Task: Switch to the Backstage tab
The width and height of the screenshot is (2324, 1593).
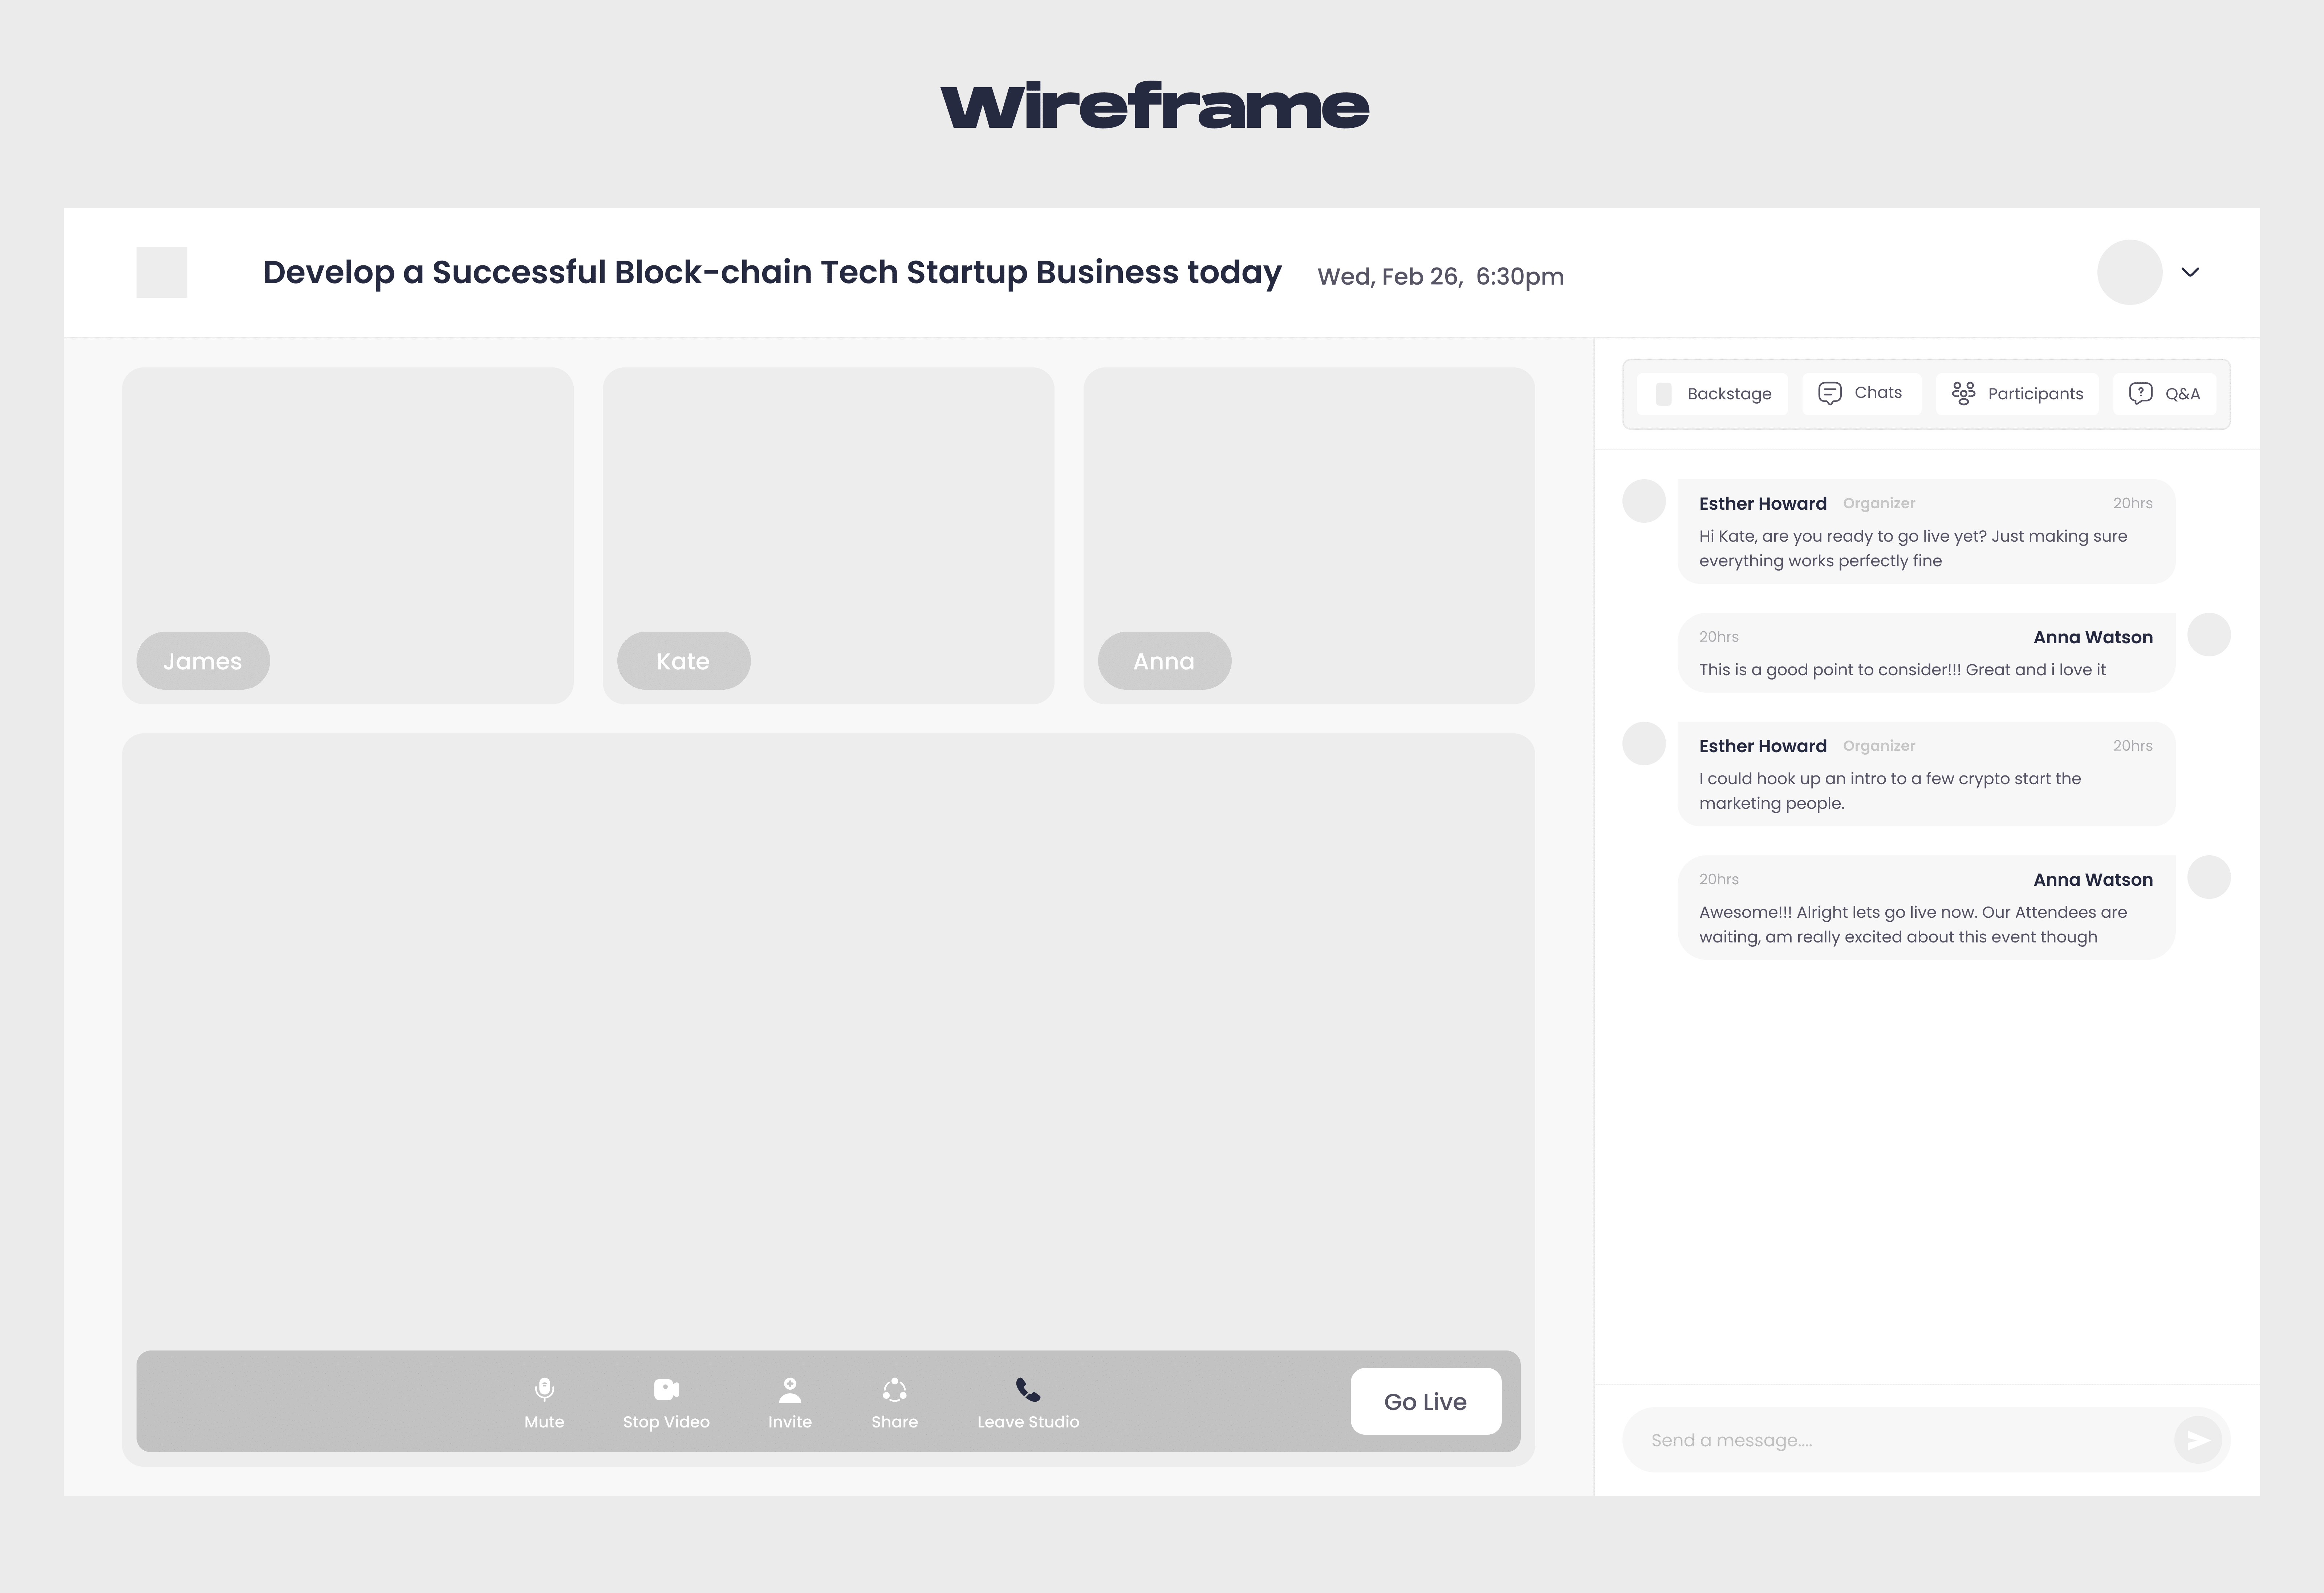Action: pos(1712,394)
